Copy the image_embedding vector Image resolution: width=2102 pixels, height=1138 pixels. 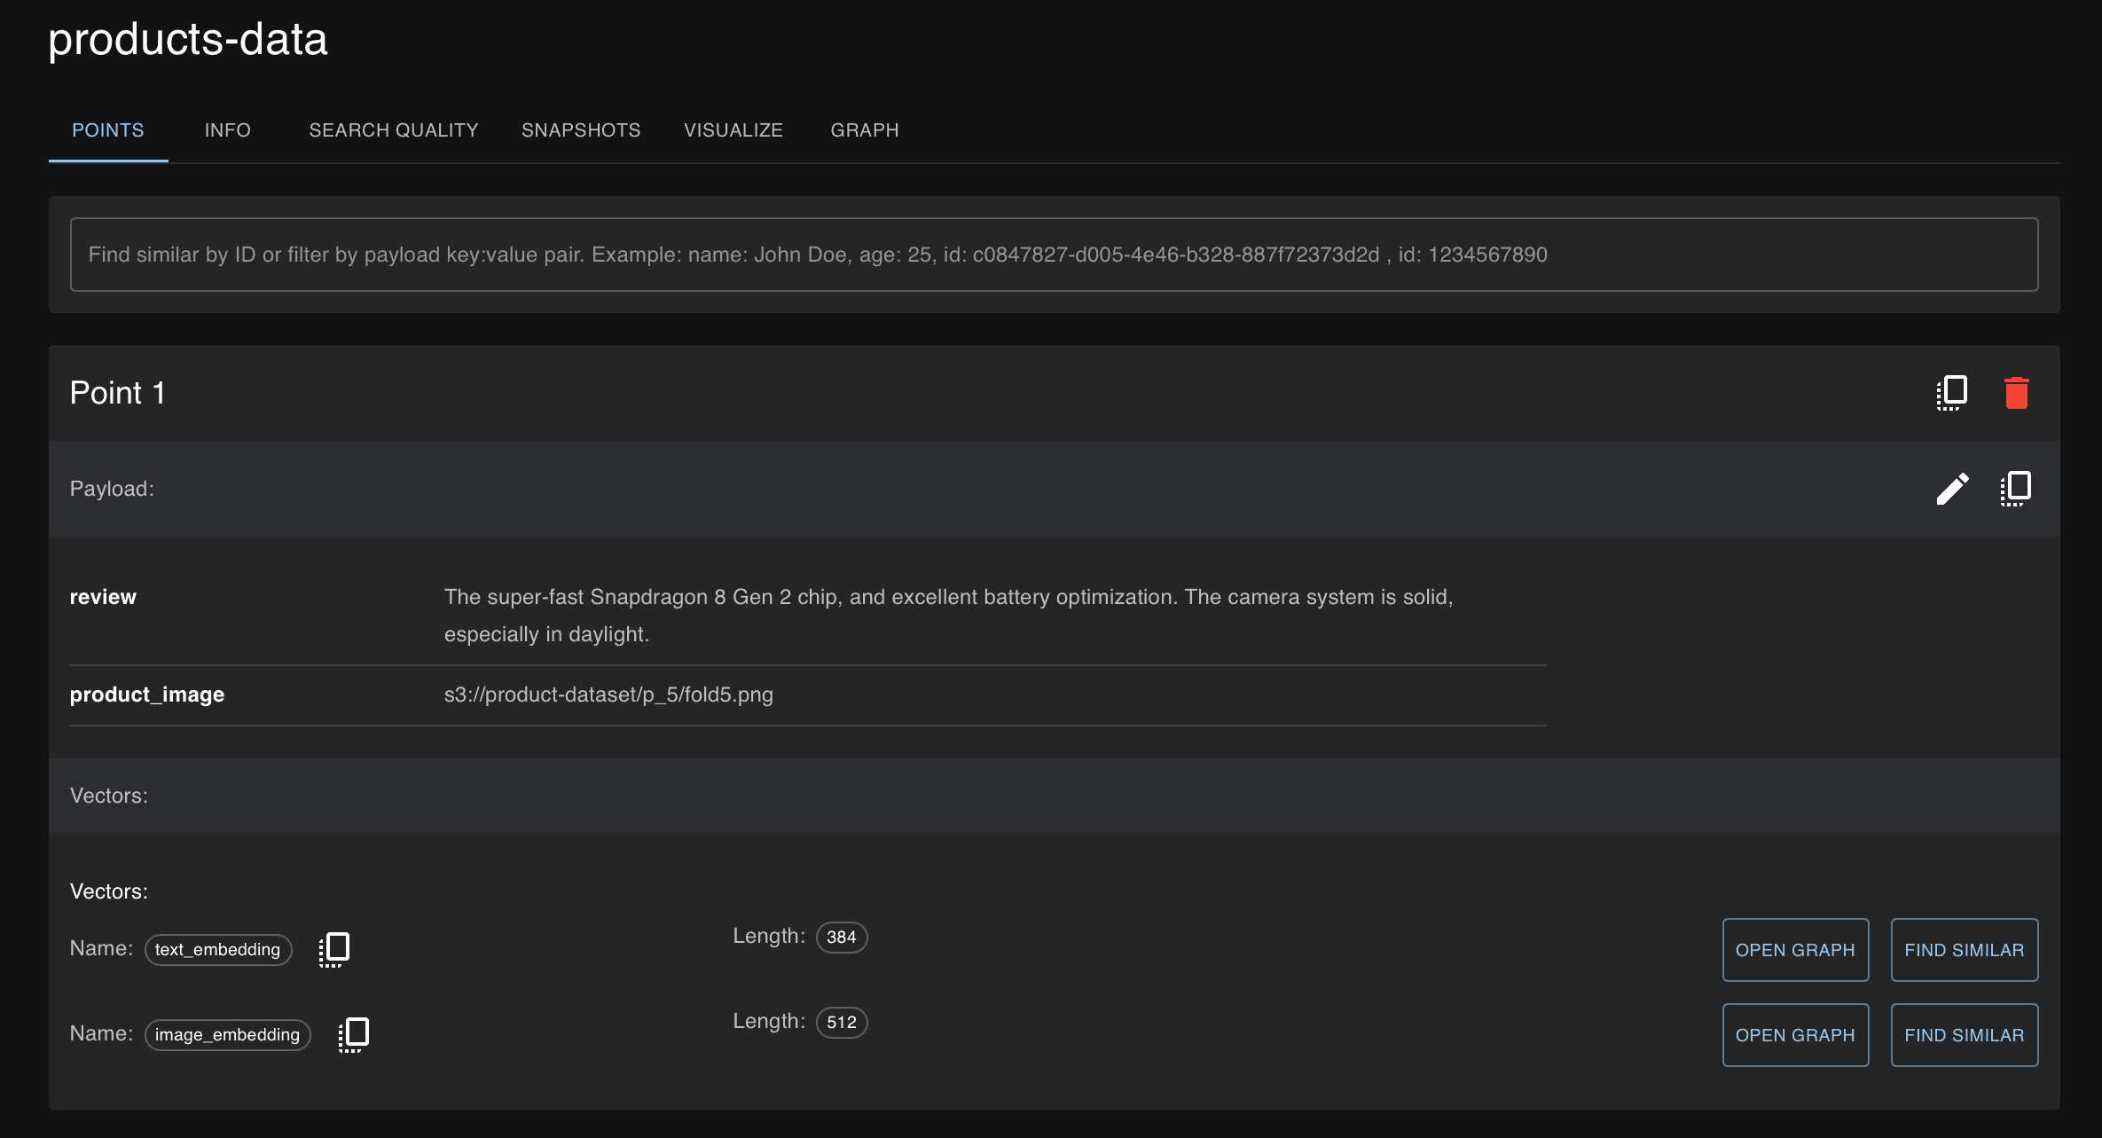point(353,1034)
